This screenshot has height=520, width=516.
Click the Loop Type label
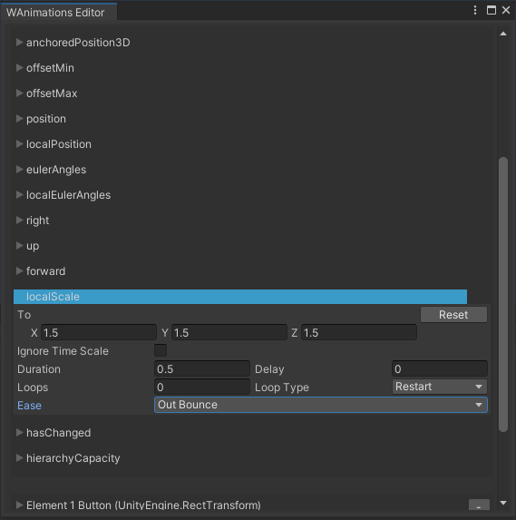pos(282,388)
